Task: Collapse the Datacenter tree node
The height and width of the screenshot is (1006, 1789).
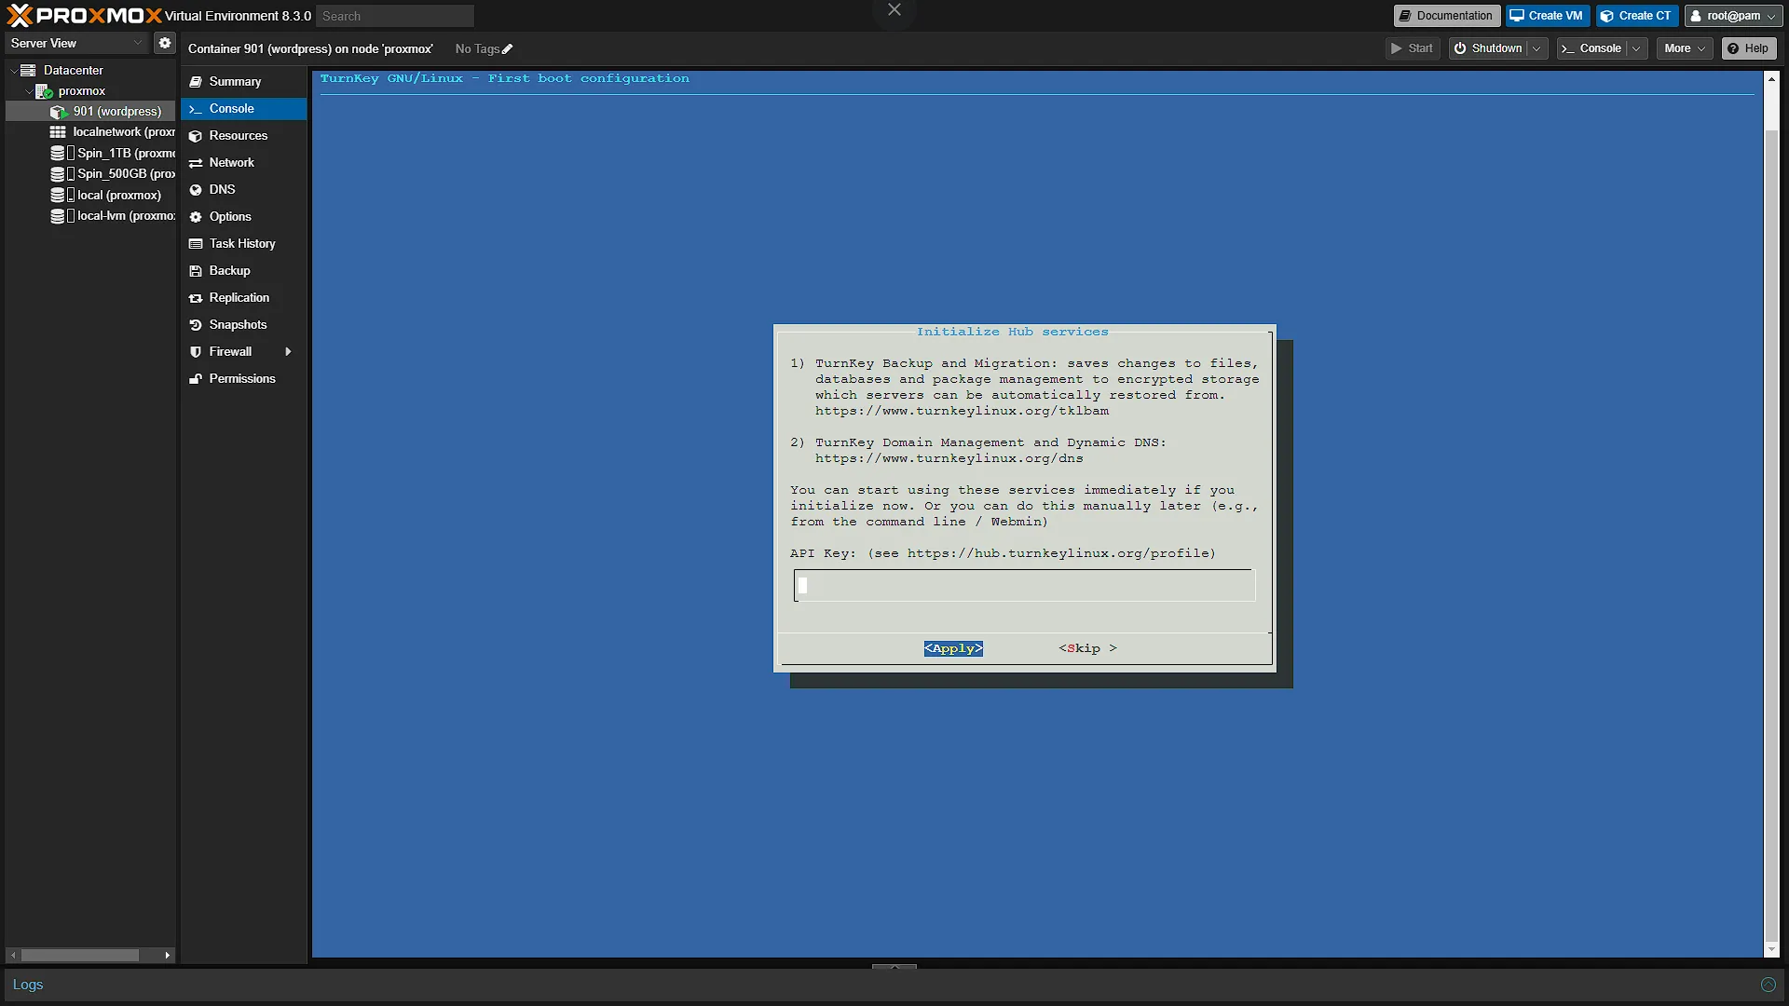Action: (13, 70)
